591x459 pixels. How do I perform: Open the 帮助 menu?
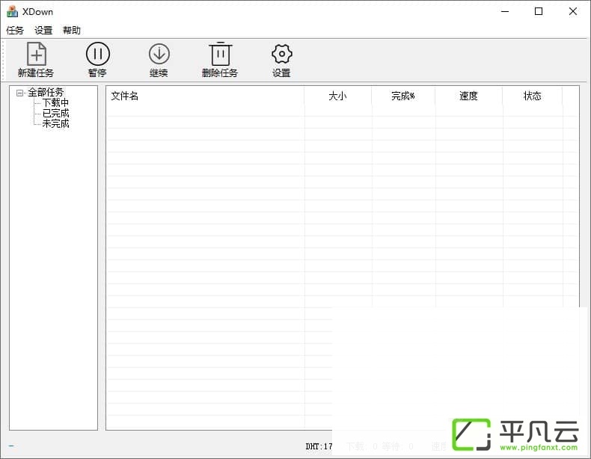click(x=72, y=30)
